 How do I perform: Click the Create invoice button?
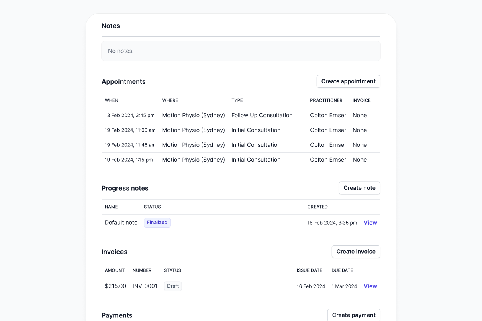click(355, 252)
